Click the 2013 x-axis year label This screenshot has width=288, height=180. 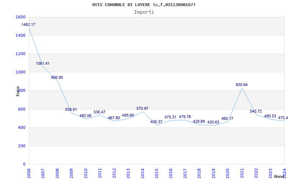click(128, 173)
